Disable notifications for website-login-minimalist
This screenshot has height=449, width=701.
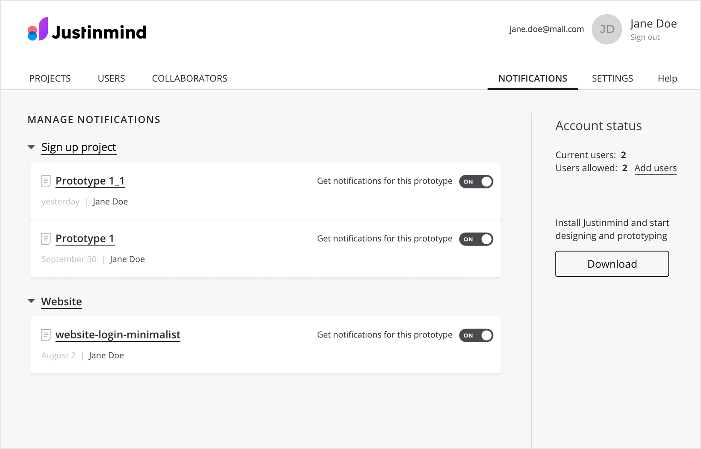click(476, 335)
